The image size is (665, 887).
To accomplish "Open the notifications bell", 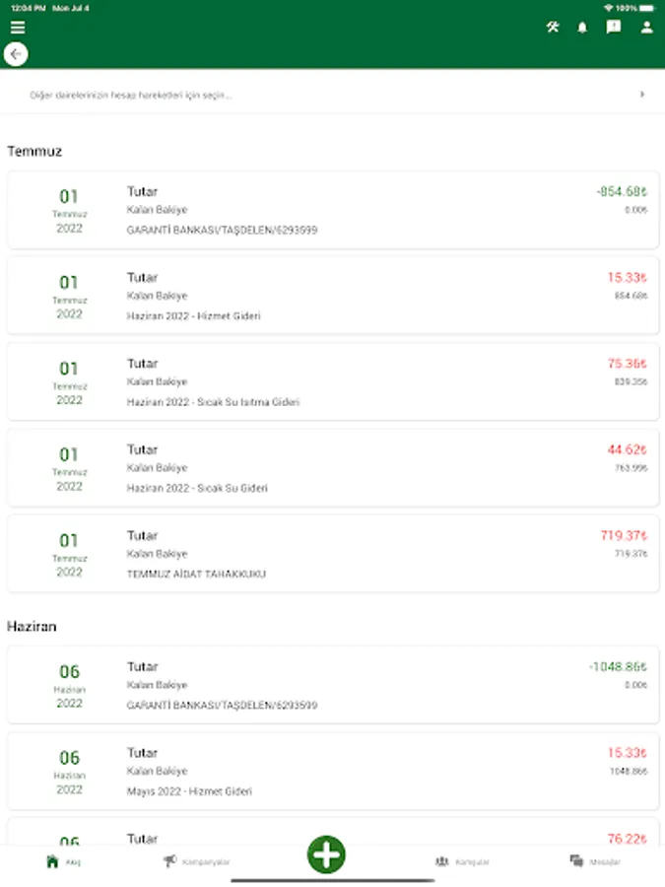I will [582, 28].
